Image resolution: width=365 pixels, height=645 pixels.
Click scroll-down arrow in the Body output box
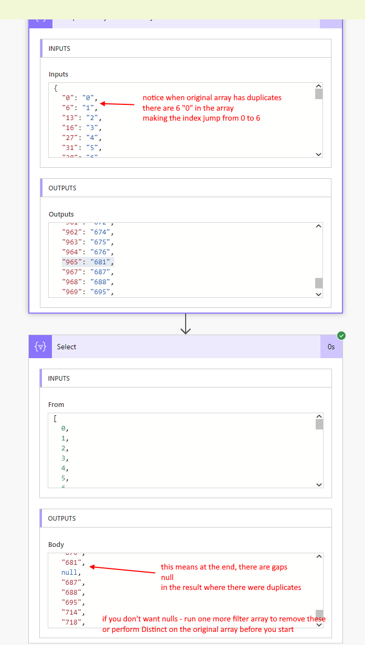click(x=319, y=624)
